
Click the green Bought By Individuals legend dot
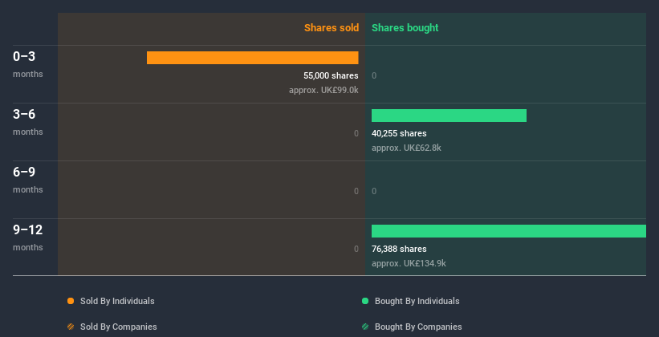[365, 301]
